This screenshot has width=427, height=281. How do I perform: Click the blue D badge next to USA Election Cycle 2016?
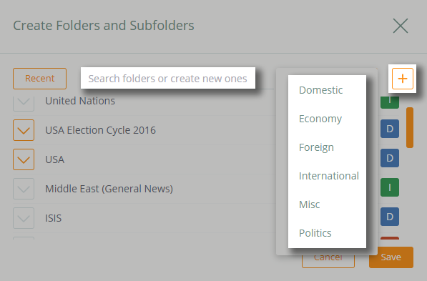(x=390, y=129)
